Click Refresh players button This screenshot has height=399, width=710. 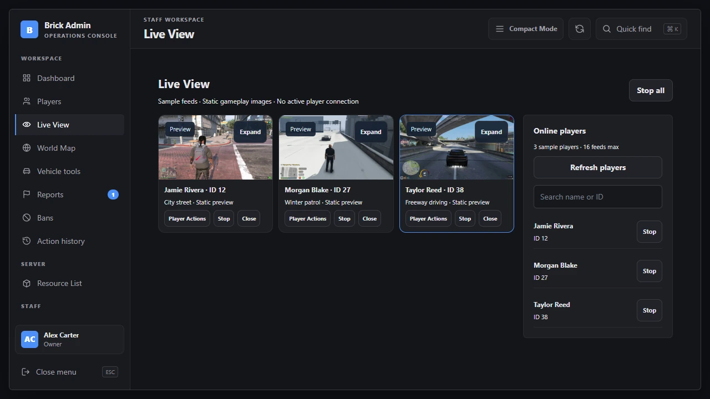click(x=598, y=167)
